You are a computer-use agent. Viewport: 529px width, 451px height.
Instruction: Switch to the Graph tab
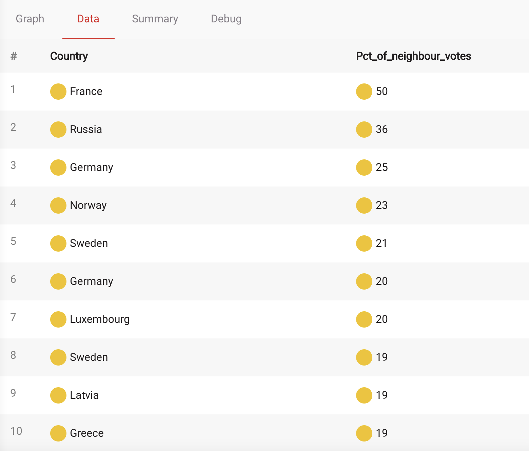coord(30,19)
